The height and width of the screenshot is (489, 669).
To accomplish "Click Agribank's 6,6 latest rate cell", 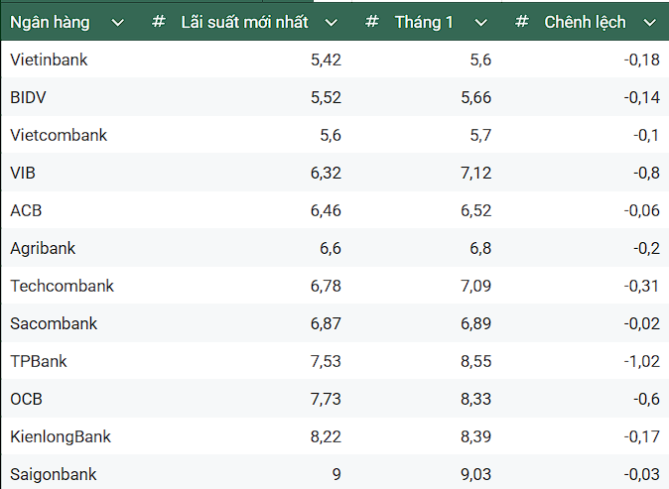I will tap(328, 248).
